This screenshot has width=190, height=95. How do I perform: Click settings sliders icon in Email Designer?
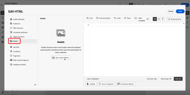[x=187, y=13]
